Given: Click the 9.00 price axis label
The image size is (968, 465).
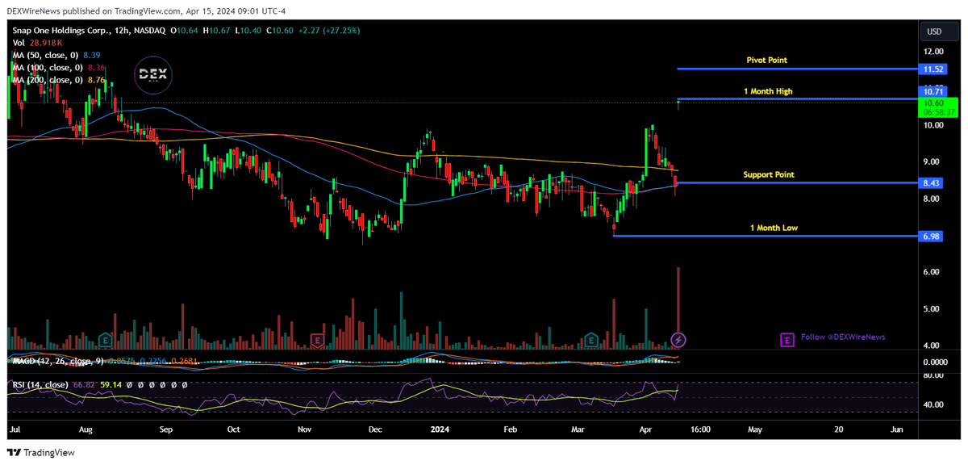Looking at the screenshot, I should click(x=933, y=162).
